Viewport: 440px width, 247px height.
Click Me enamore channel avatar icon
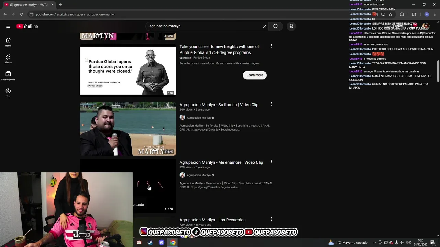182,175
